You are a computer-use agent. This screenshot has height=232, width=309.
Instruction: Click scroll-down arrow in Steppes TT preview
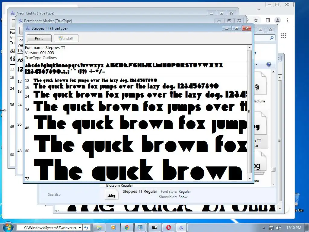[x=250, y=179]
